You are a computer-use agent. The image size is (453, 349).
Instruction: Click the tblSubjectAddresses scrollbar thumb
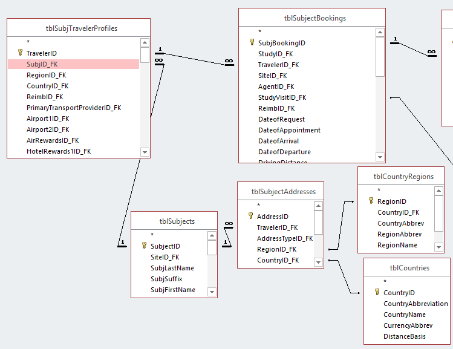click(318, 223)
